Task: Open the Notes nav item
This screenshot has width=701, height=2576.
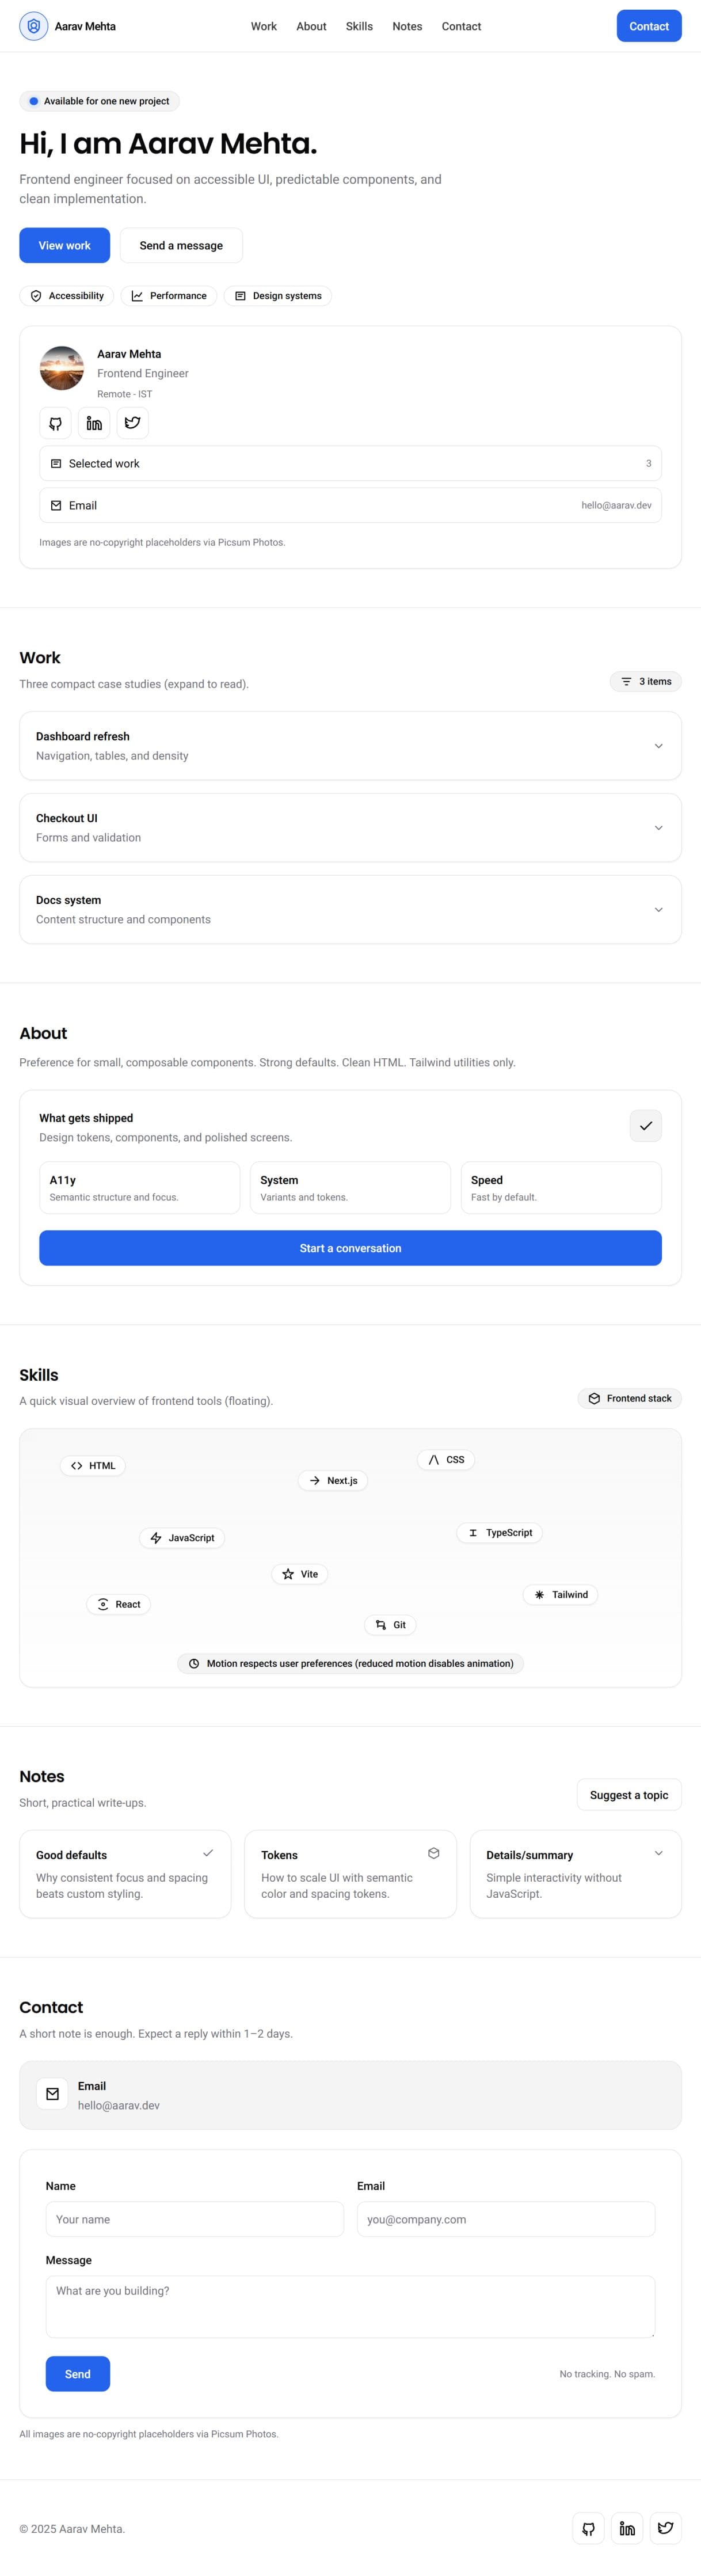Action: click(406, 26)
